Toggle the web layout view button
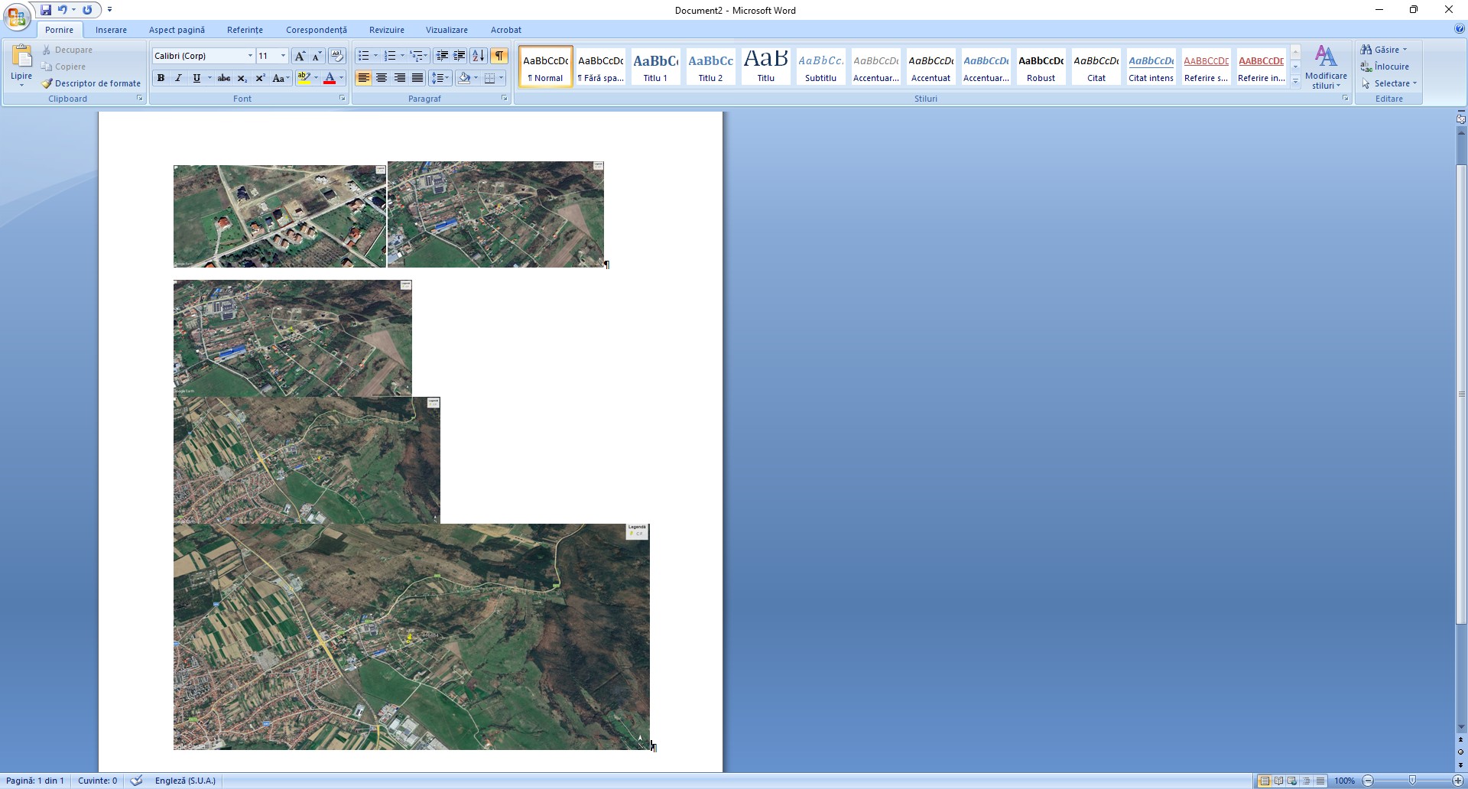Image resolution: width=1468 pixels, height=789 pixels. (1292, 781)
